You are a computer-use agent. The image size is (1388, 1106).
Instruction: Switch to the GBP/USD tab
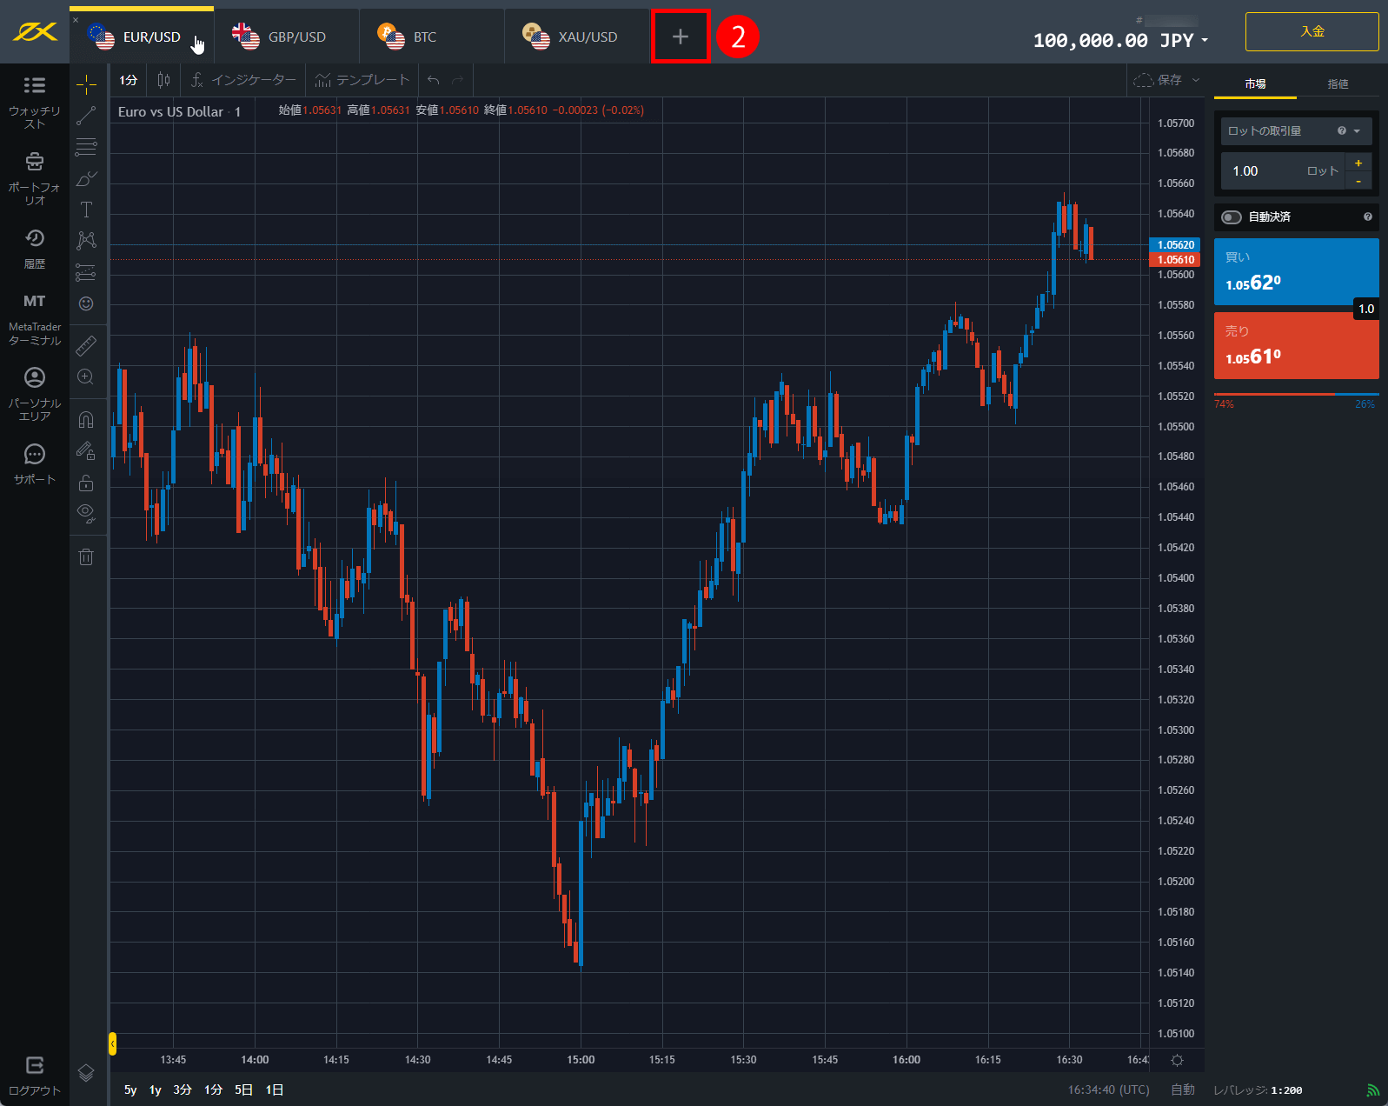tap(286, 37)
